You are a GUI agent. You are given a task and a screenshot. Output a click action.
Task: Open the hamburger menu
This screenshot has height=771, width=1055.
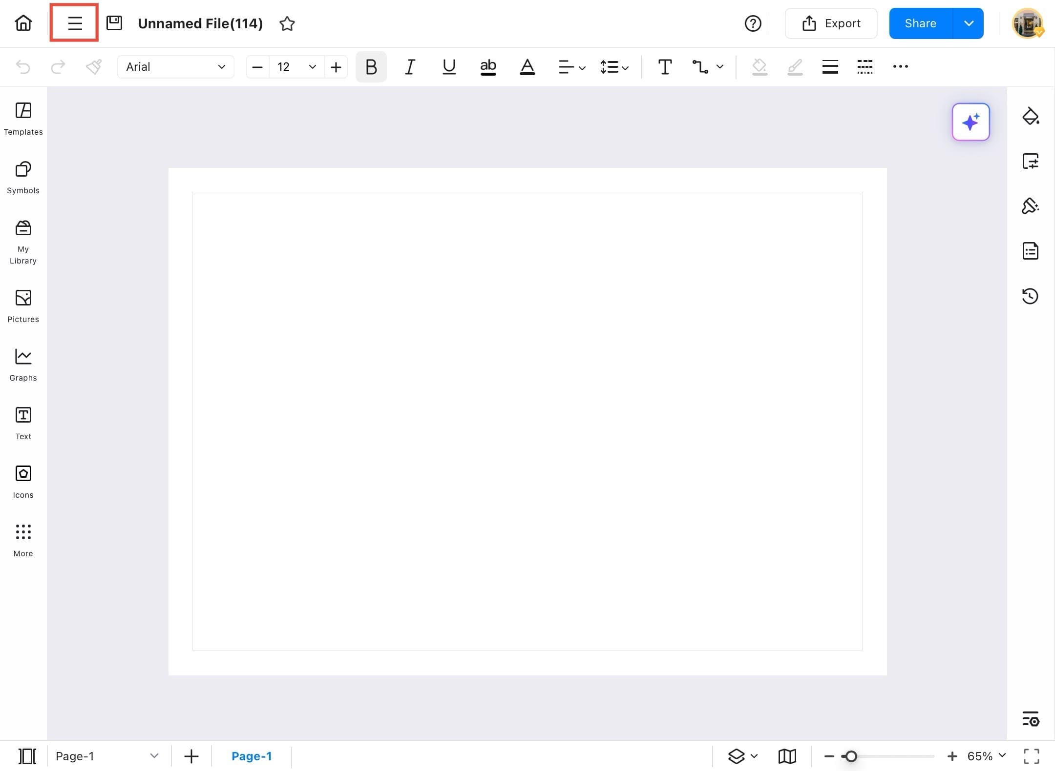[x=74, y=22]
